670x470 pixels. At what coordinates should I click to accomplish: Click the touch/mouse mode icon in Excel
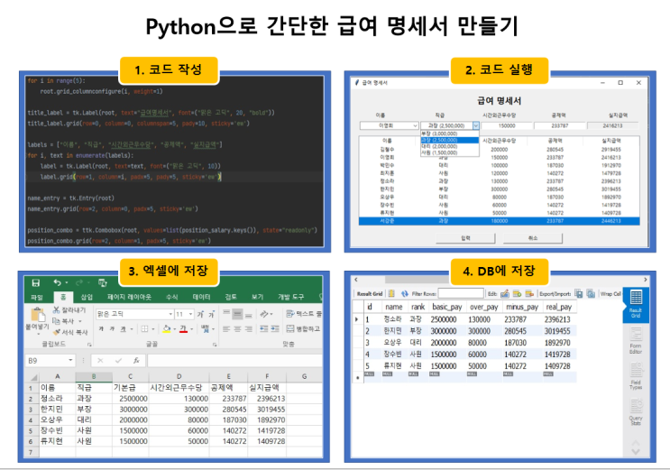click(102, 282)
